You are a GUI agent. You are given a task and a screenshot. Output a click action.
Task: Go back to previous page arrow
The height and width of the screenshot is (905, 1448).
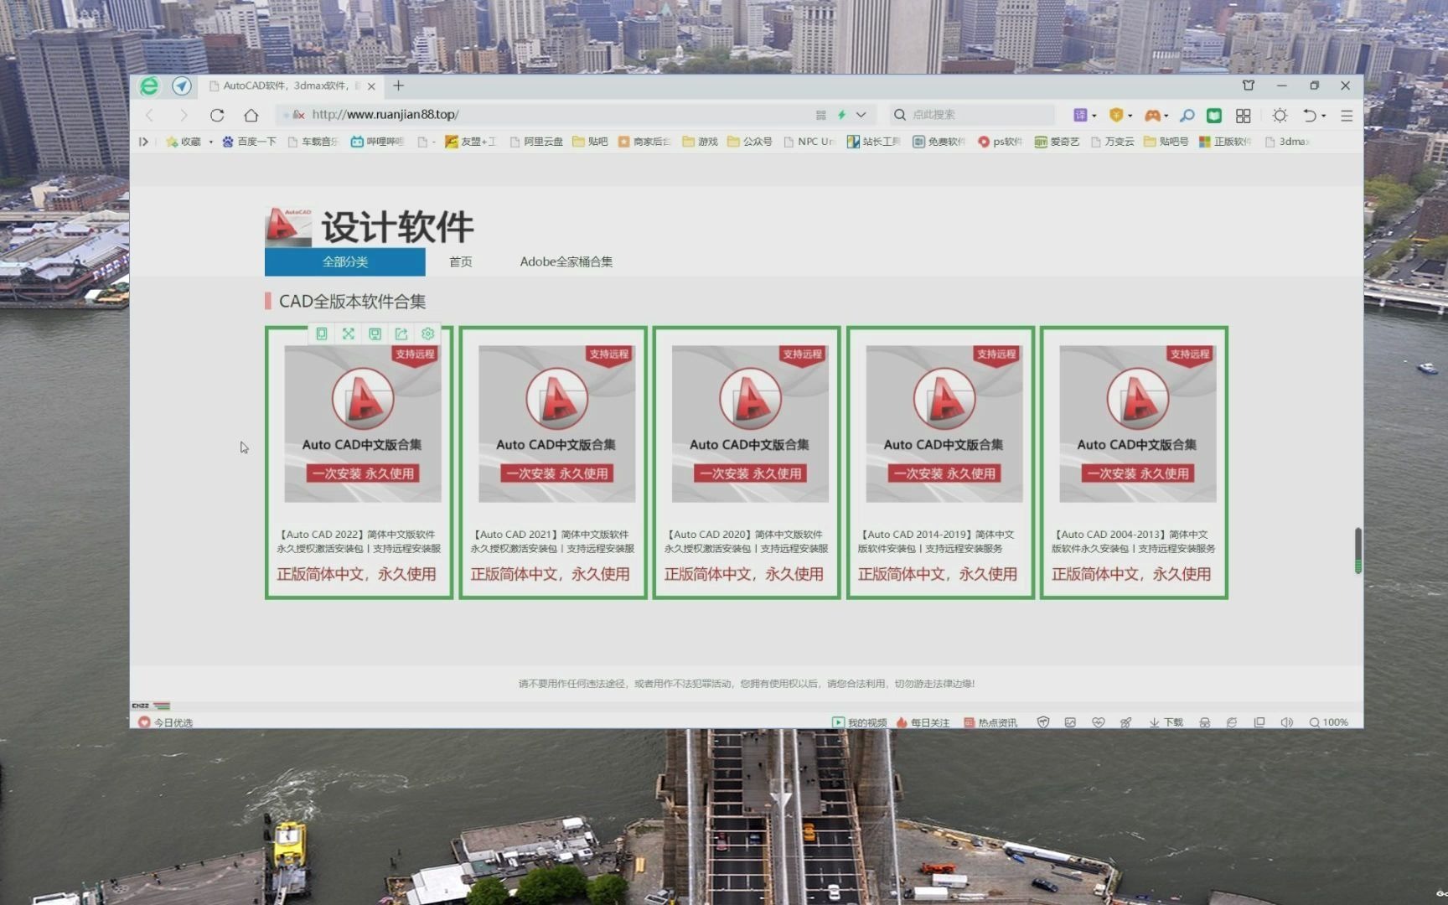[x=150, y=115]
